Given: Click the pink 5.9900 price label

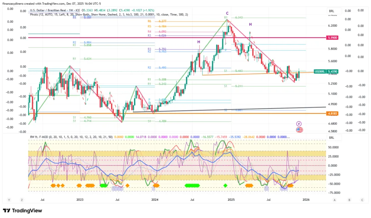Looking at the screenshot, I should (332, 38).
